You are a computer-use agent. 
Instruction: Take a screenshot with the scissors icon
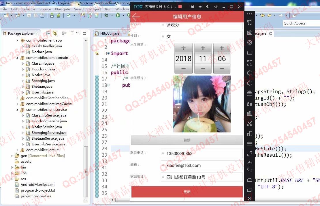250,123
